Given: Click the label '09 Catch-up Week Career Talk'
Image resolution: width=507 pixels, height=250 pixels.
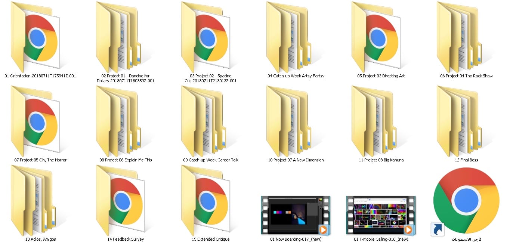Looking at the screenshot, I should [x=211, y=160].
